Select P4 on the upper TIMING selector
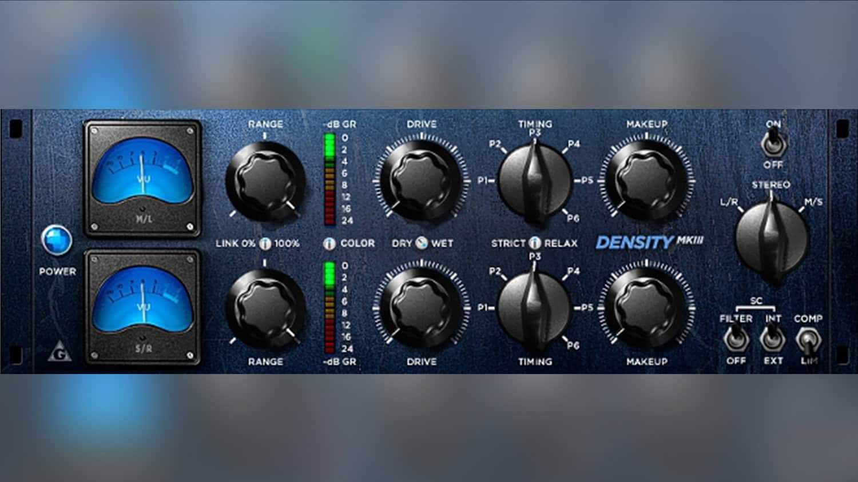The width and height of the screenshot is (858, 482). 573,144
